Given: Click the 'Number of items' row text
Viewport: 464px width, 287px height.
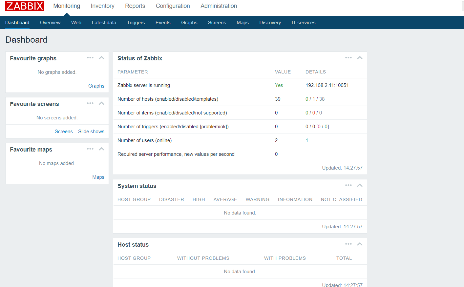Looking at the screenshot, I should pyautogui.click(x=172, y=113).
